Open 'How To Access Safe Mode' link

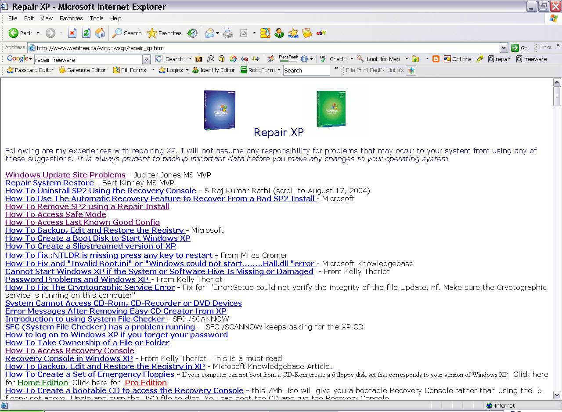pyautogui.click(x=56, y=214)
